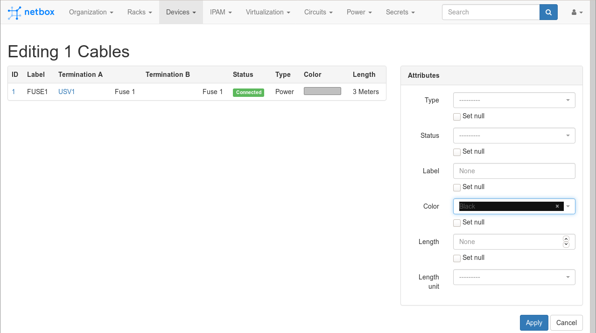Click Termination A column header
Screen dimensions: 596x333
point(80,75)
